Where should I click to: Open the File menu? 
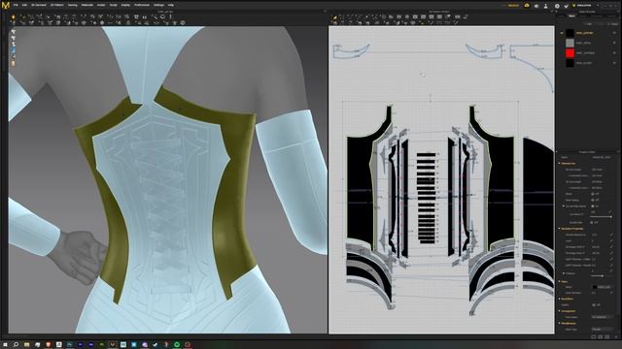click(16, 5)
